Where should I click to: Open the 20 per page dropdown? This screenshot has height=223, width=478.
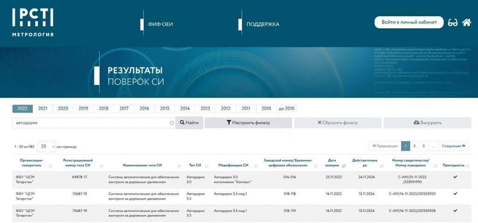pyautogui.click(x=47, y=146)
